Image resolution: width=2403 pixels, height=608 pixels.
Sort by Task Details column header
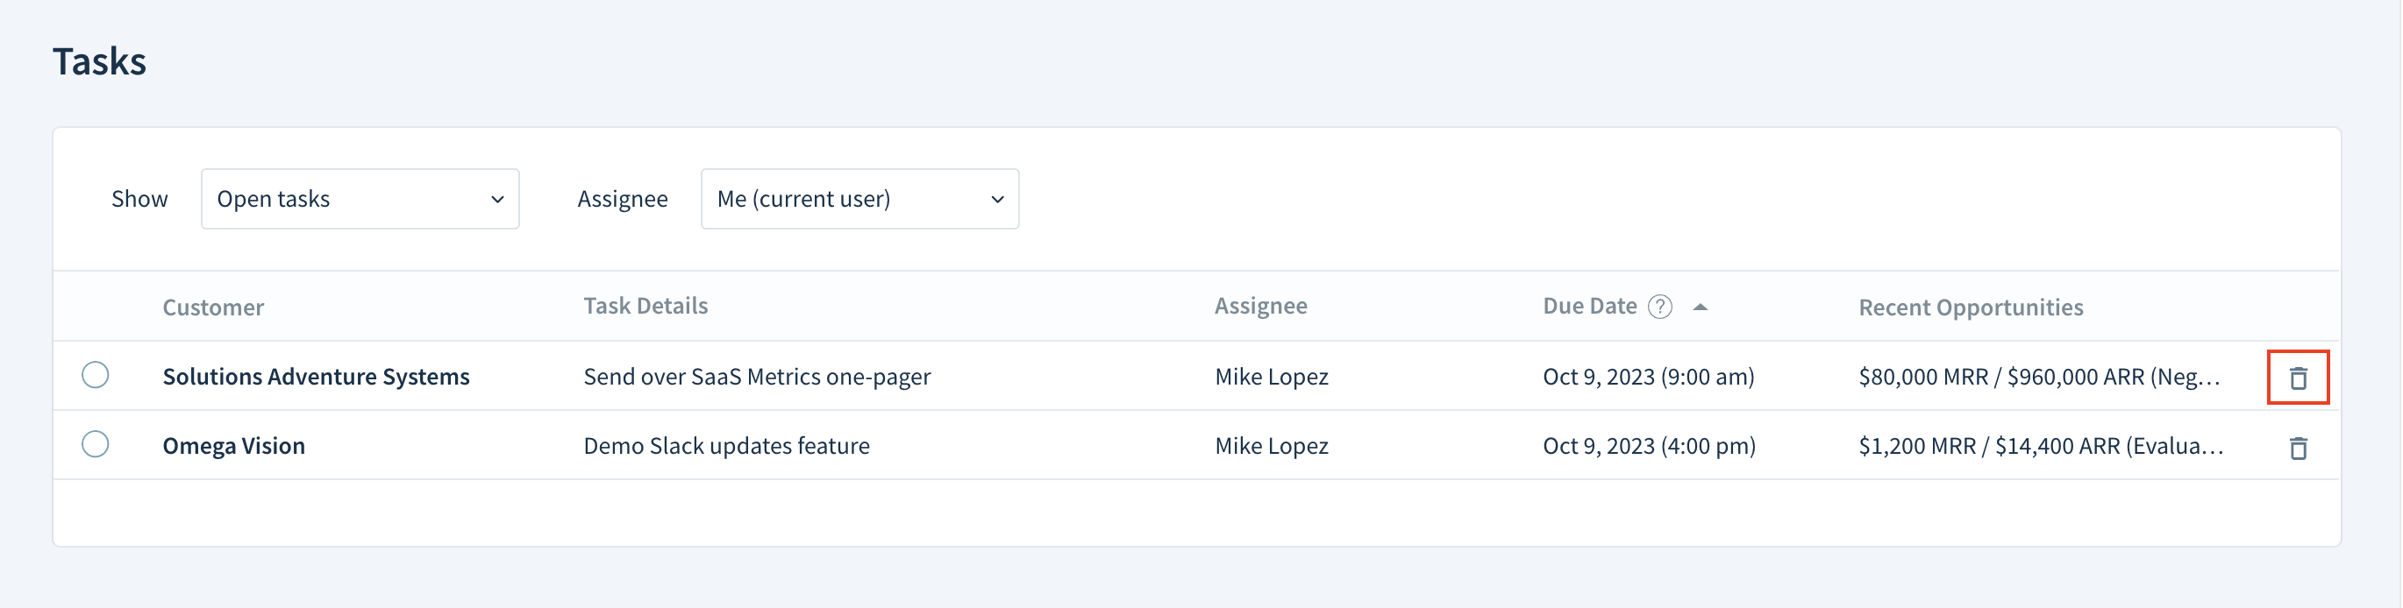click(x=645, y=306)
